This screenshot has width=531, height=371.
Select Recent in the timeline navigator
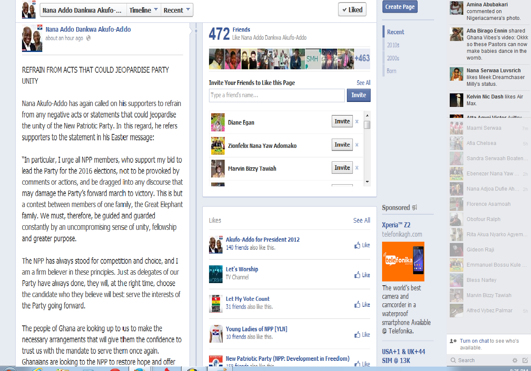[396, 32]
